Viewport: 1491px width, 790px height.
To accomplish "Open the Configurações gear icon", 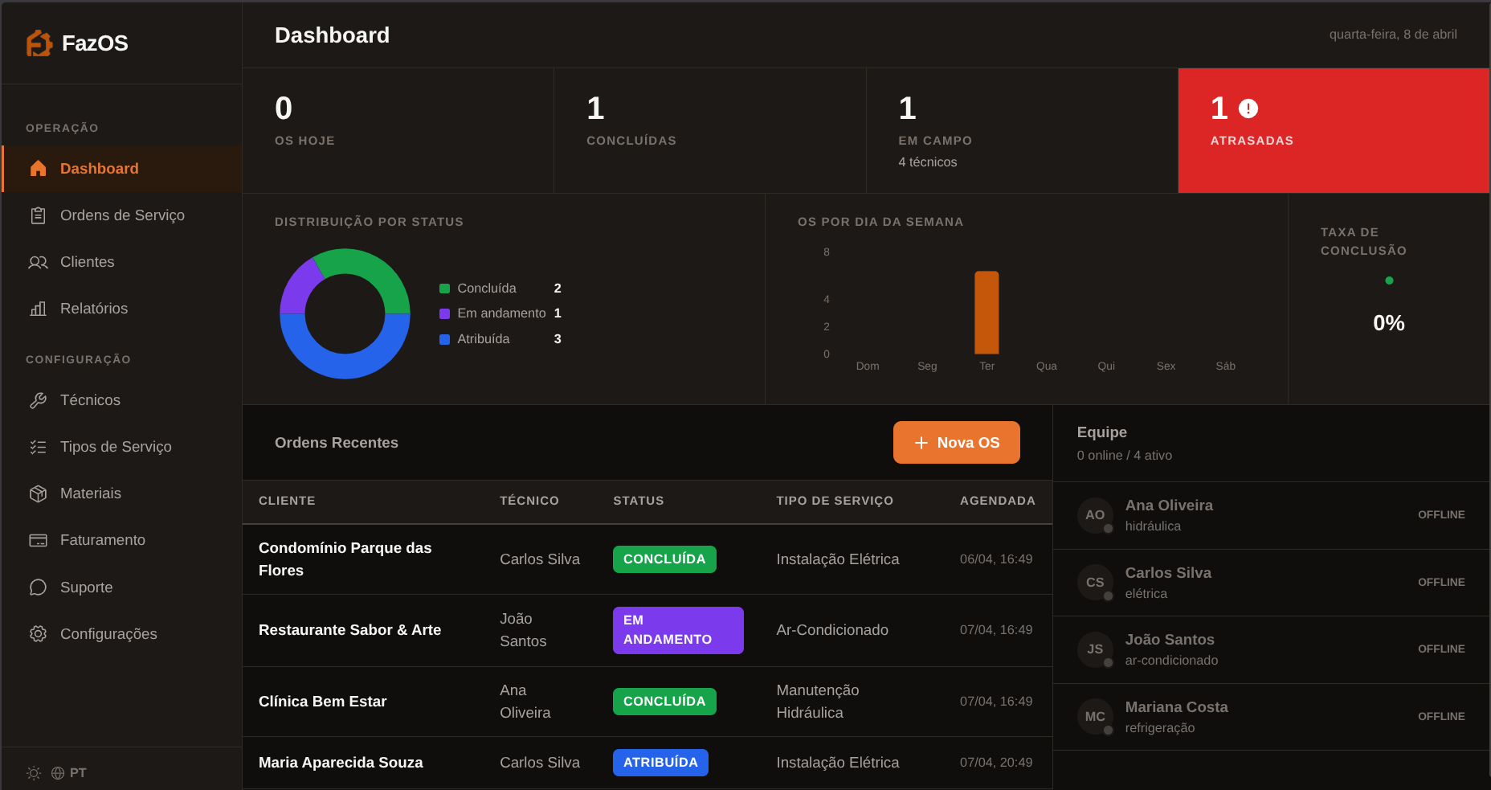I will pos(38,634).
